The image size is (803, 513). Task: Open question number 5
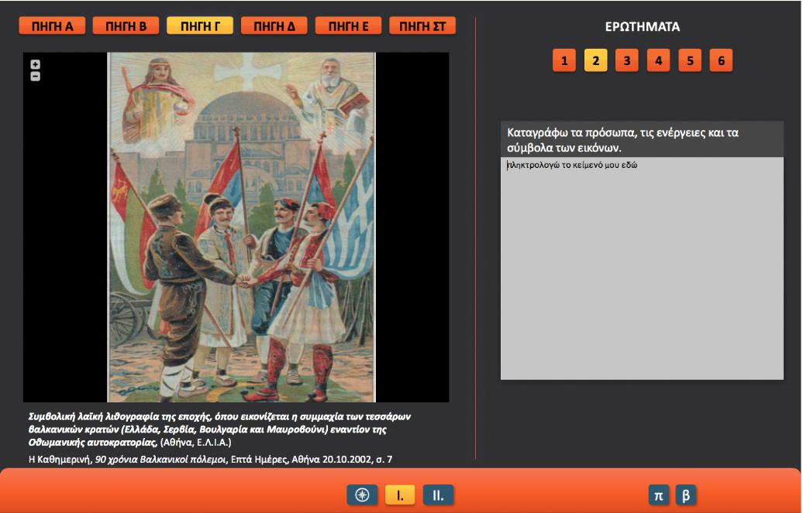pos(690,61)
